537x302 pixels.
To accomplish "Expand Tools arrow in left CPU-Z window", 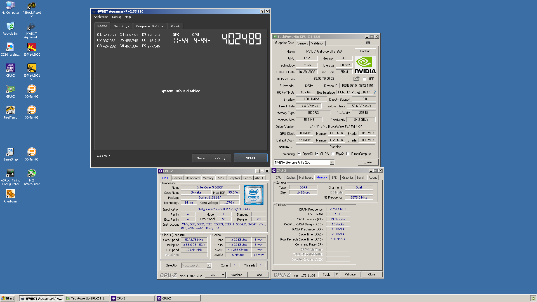I will (223, 275).
